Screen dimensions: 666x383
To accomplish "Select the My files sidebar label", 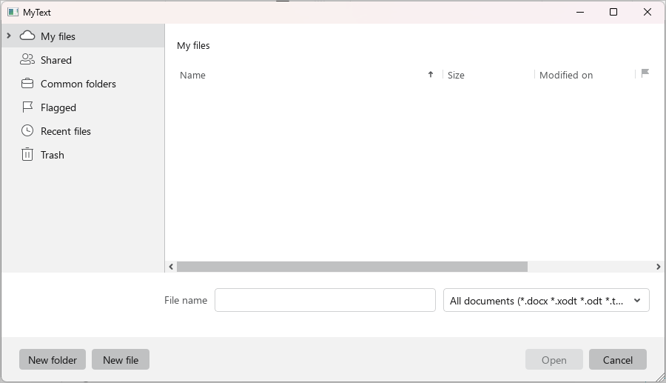I will 58,36.
